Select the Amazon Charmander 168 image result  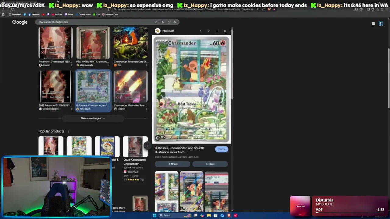pyautogui.click(x=55, y=43)
